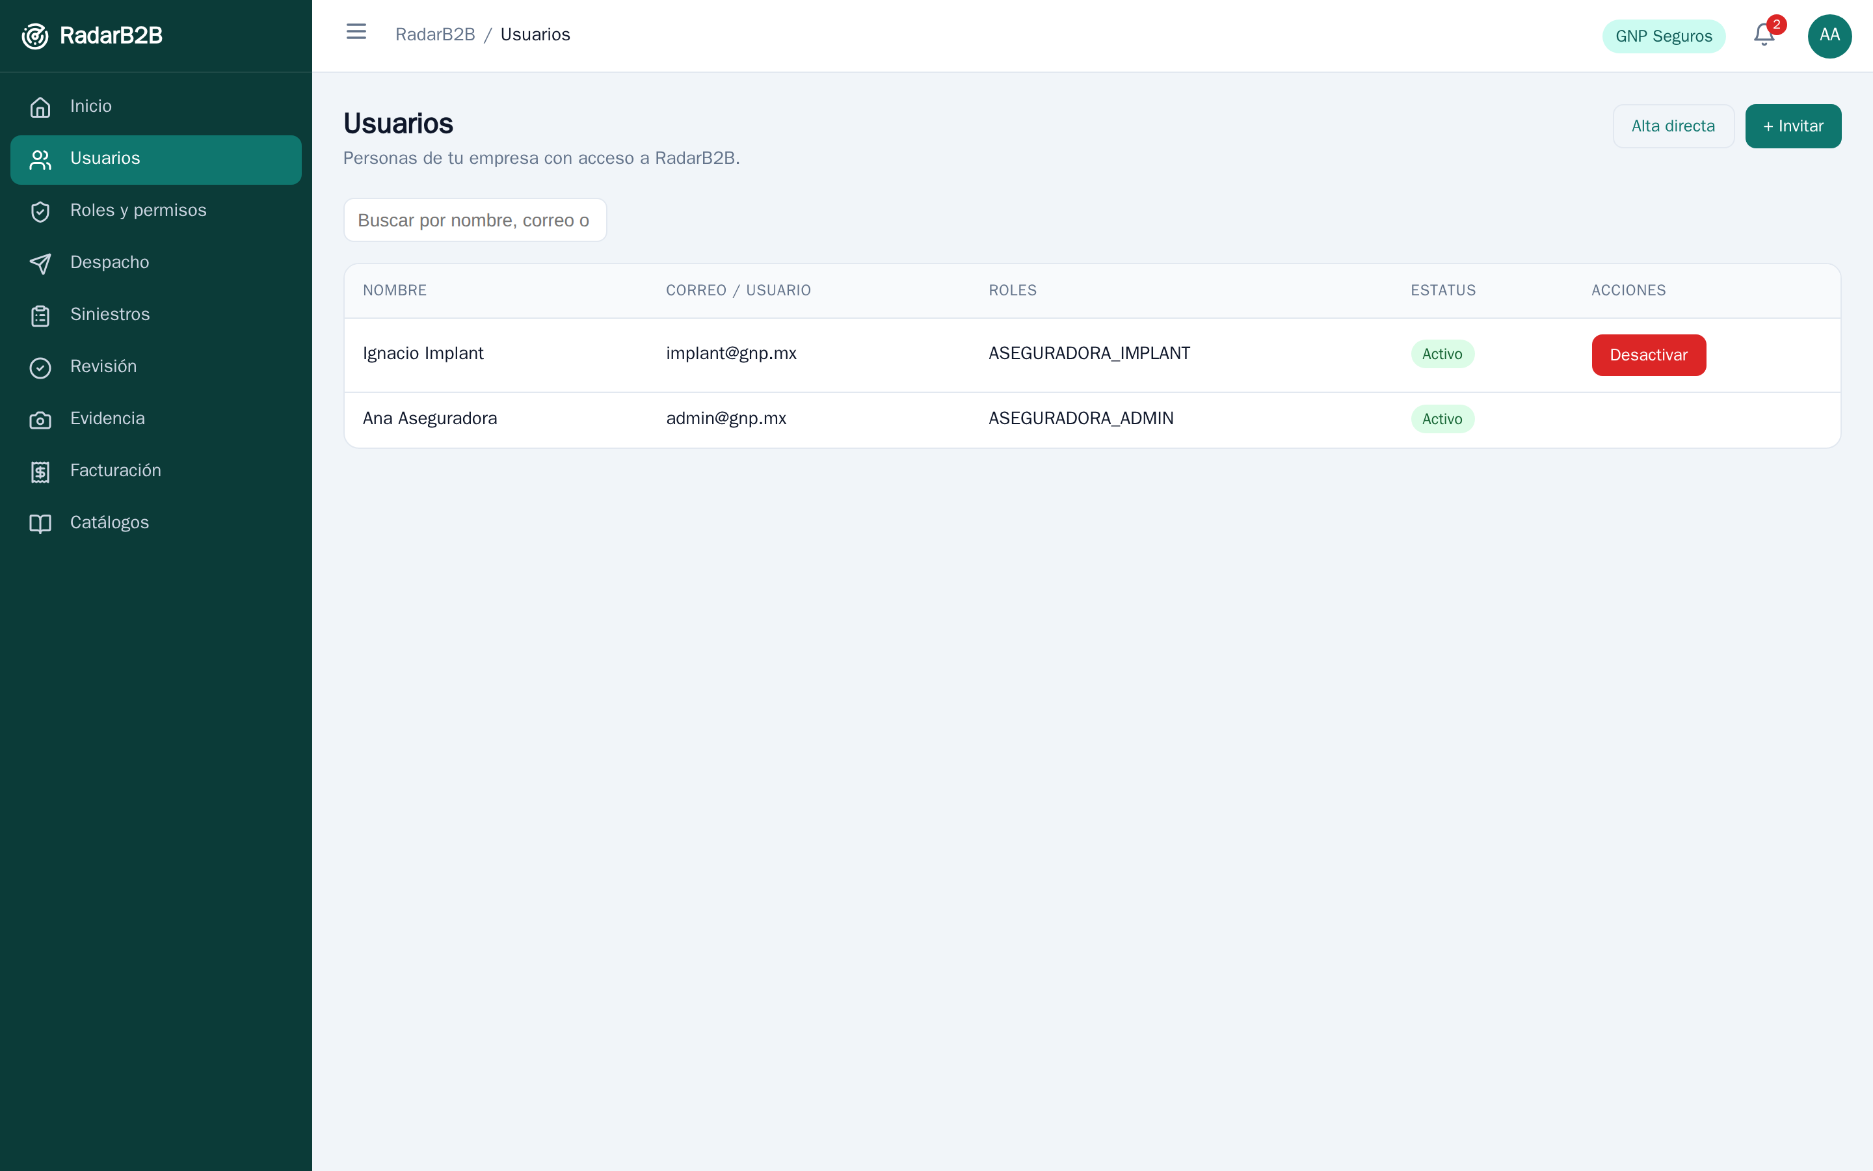Open Evidencia from the sidebar

155,419
